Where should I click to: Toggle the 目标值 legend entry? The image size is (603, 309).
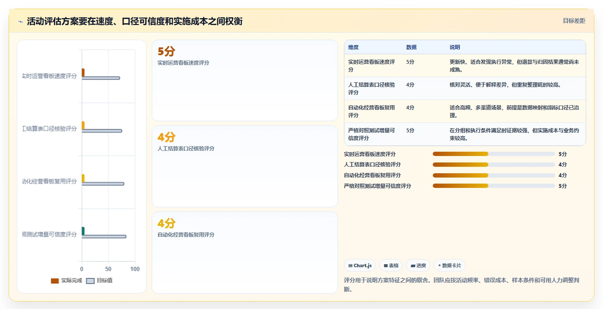pos(100,281)
